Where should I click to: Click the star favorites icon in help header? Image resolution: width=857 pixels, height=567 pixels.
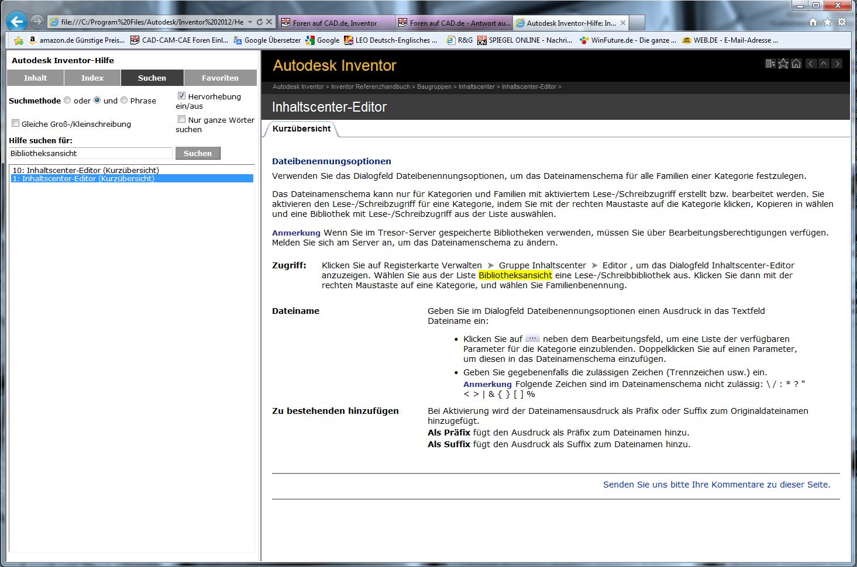[x=783, y=64]
